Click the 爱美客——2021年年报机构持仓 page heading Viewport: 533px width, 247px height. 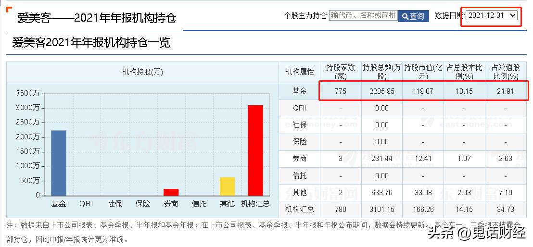click(97, 18)
